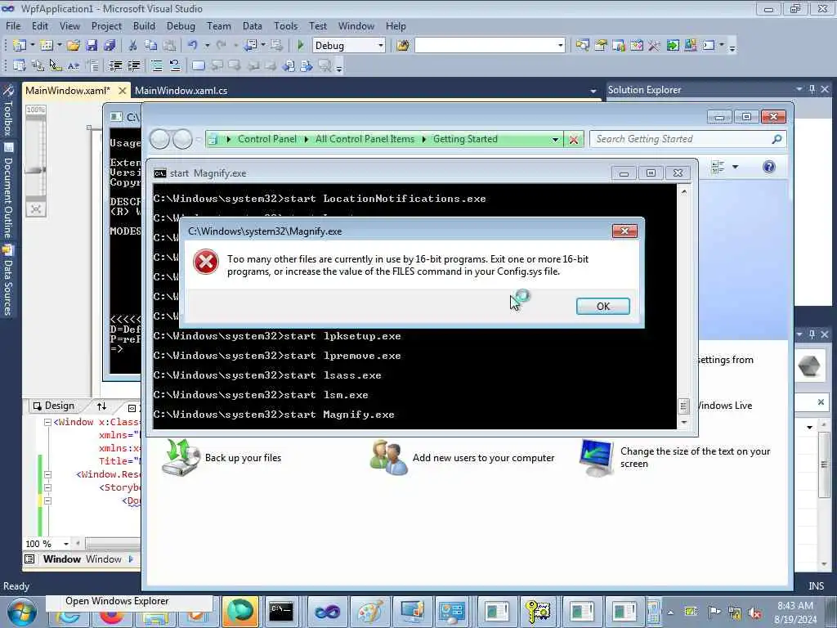Open the Debug menu
The height and width of the screenshot is (628, 837).
pos(181,25)
